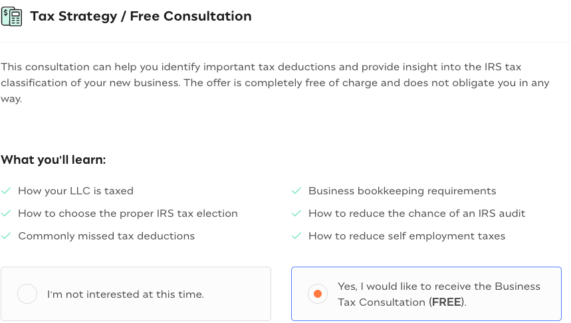Screen dimensions: 571x323
Task: Click checkmark beside 'reduce self employment taxes'
Action: pyautogui.click(x=296, y=236)
